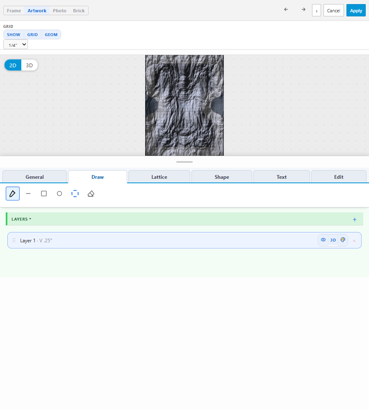Pick the circle draw tool
Screen dimensions: 369x410
(x=59, y=194)
